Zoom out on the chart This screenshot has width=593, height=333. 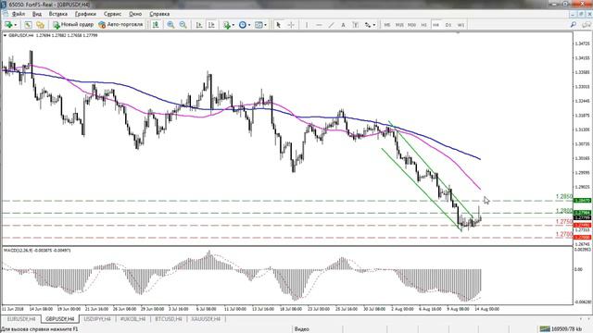pos(183,25)
